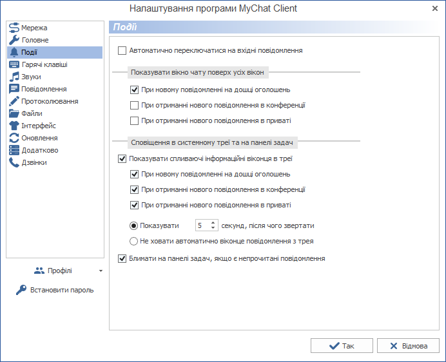Open the Головне settings section
Screen dimensions: 446x362
[x=55, y=40]
